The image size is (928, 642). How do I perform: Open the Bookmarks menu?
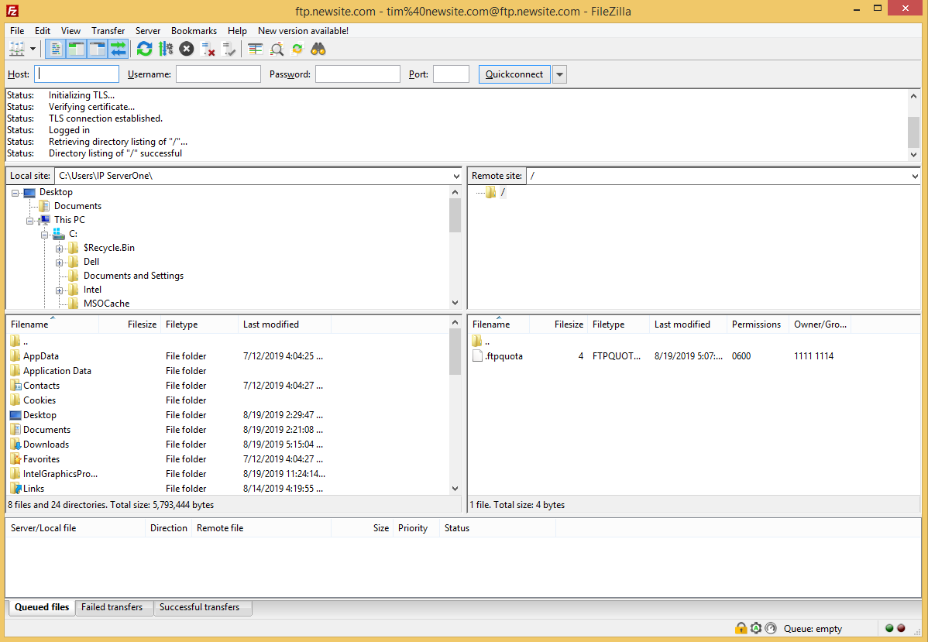point(194,31)
